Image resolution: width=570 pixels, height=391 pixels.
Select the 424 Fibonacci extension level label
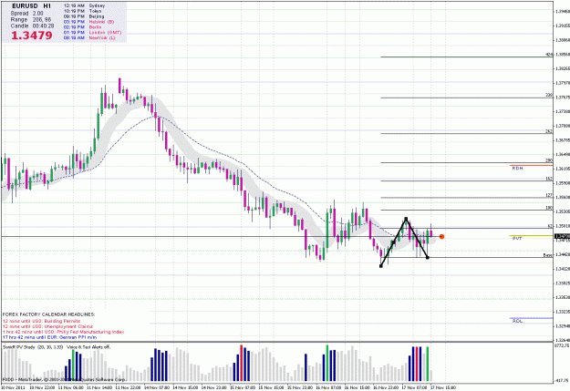coord(549,55)
